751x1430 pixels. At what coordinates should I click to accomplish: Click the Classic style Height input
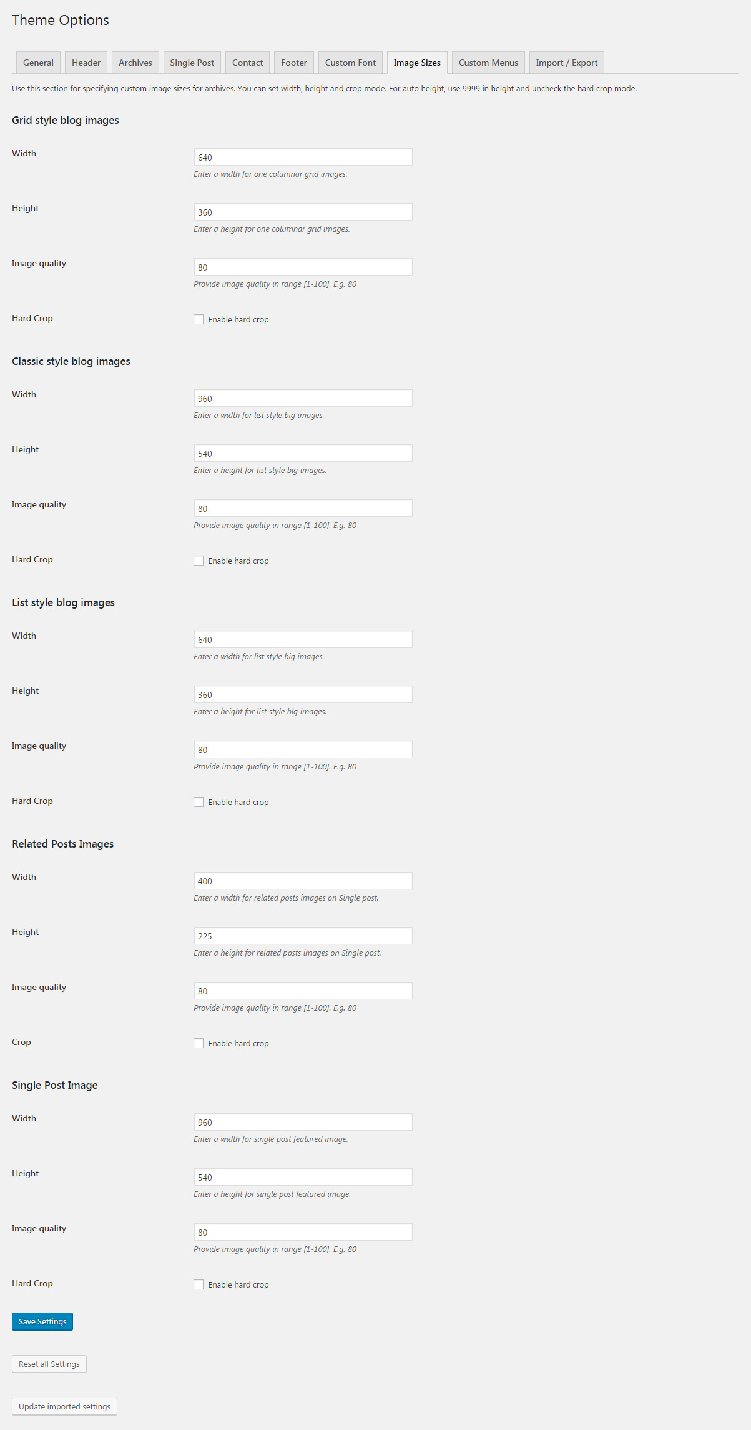(x=303, y=454)
